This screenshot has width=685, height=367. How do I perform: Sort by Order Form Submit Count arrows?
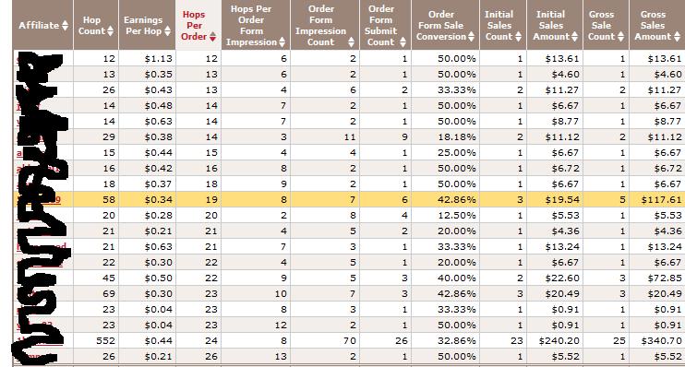(x=403, y=42)
